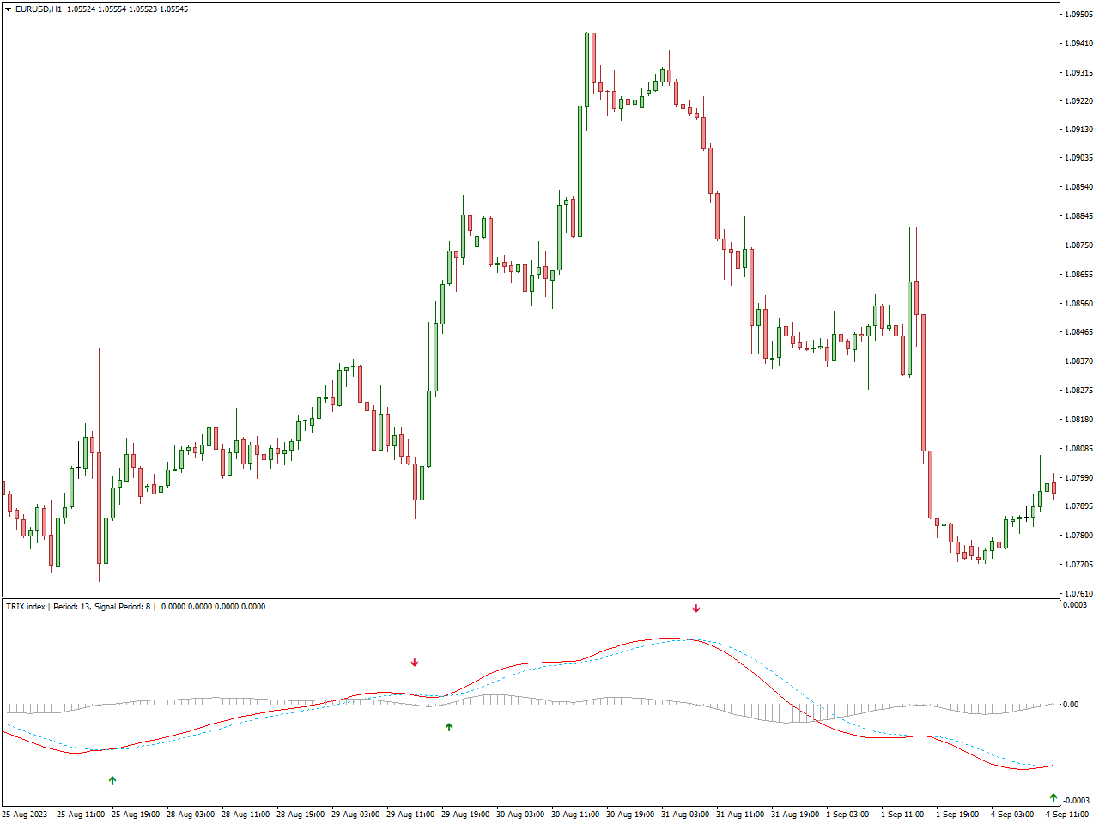
Task: Click price level 1.09130 on the axis
Action: click(1078, 130)
